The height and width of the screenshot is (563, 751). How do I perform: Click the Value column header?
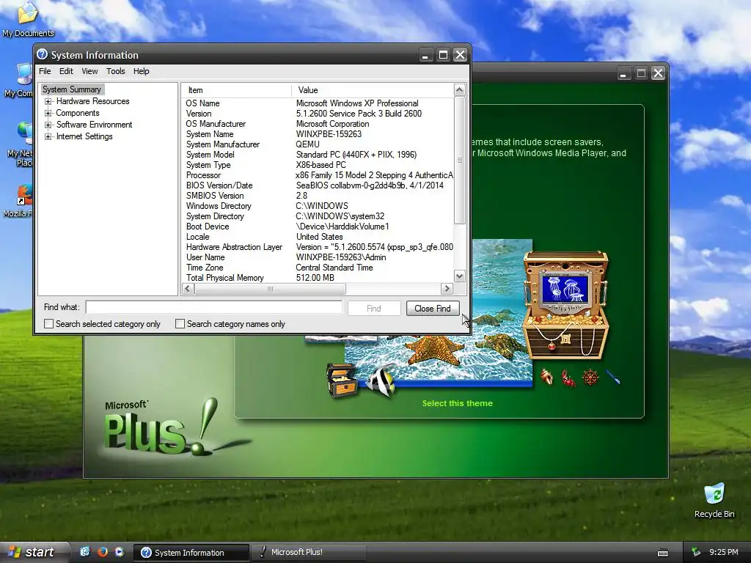(x=372, y=90)
